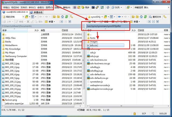The height and width of the screenshot is (117, 172).
Task: Go to local parent directory icon
Action: click(x=54, y=17)
